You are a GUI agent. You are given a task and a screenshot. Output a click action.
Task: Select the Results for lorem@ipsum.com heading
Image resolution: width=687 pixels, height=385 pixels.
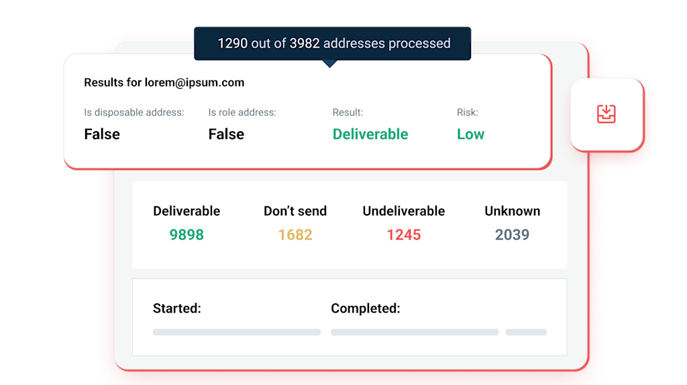164,82
